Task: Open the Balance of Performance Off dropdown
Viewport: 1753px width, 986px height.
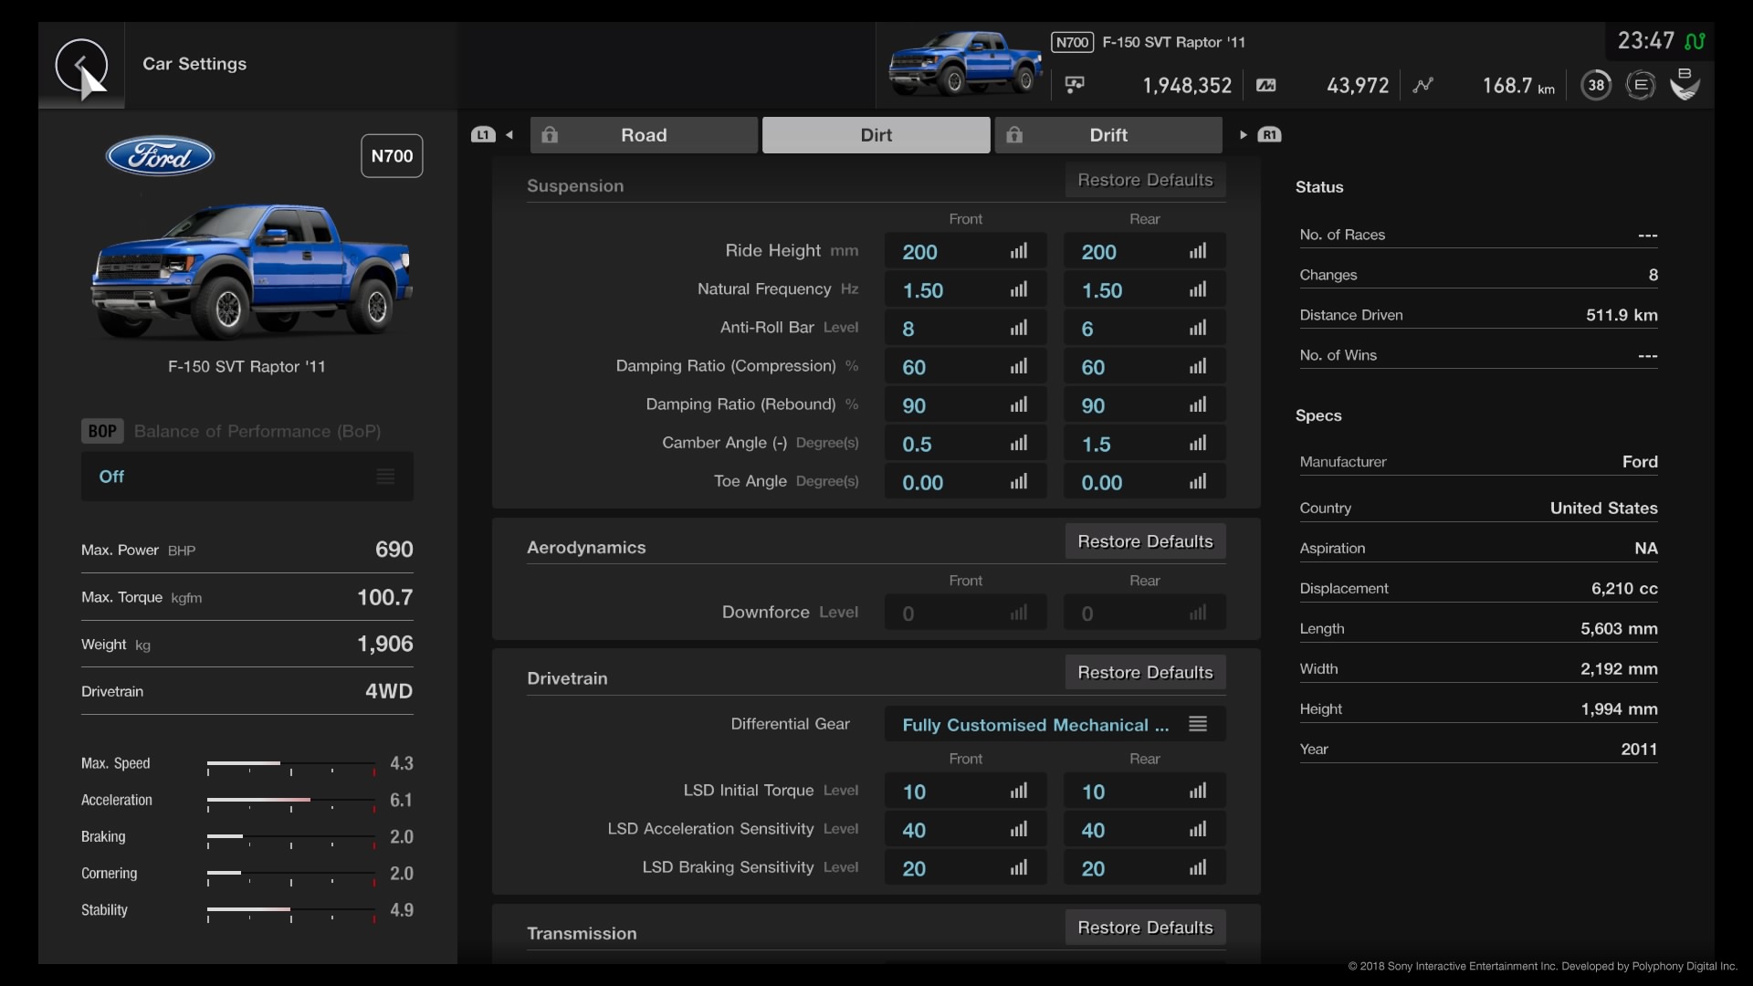Action: [247, 477]
